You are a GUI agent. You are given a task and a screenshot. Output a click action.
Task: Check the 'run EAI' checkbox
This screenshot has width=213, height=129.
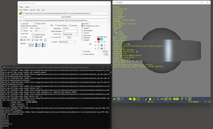[22, 28]
